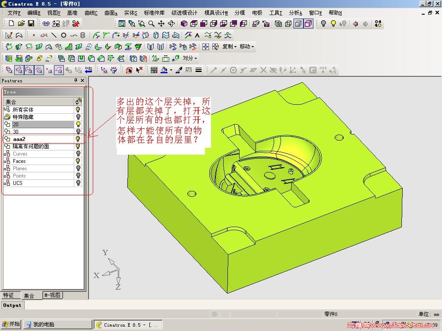Click the eyedropper pick attributes tool
Viewport: 442px width, 331px height.
pyautogui.click(x=179, y=70)
